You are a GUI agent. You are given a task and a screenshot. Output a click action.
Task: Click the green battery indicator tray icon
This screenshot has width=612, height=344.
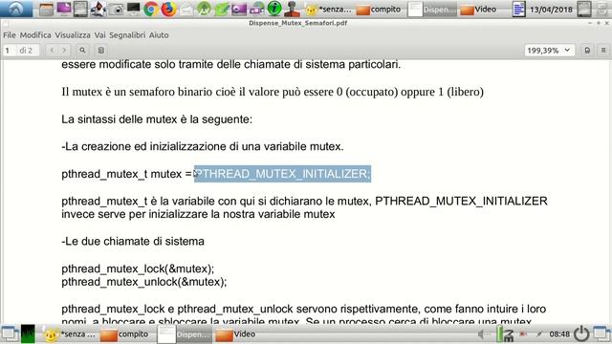click(x=499, y=334)
